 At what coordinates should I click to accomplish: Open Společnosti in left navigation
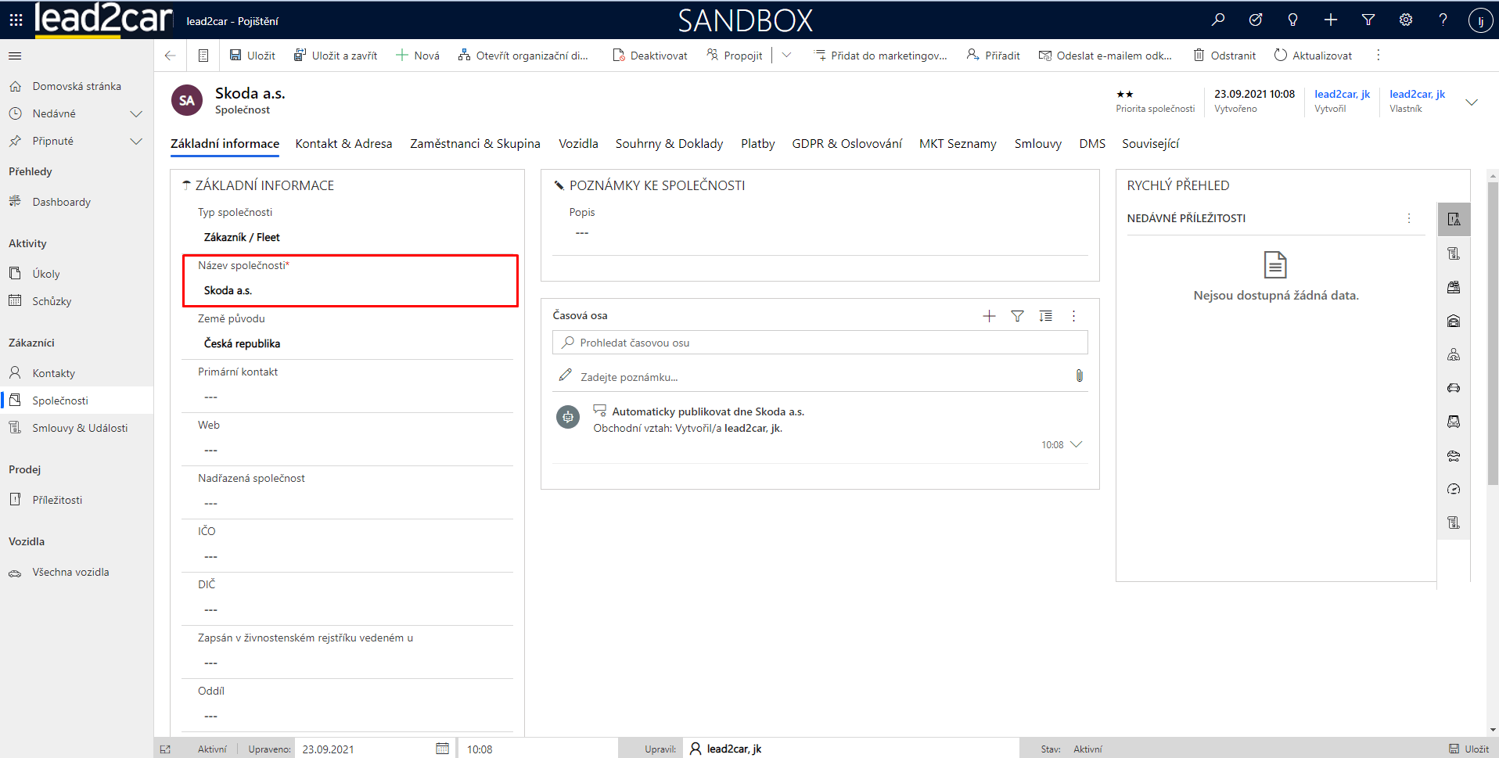(x=60, y=401)
